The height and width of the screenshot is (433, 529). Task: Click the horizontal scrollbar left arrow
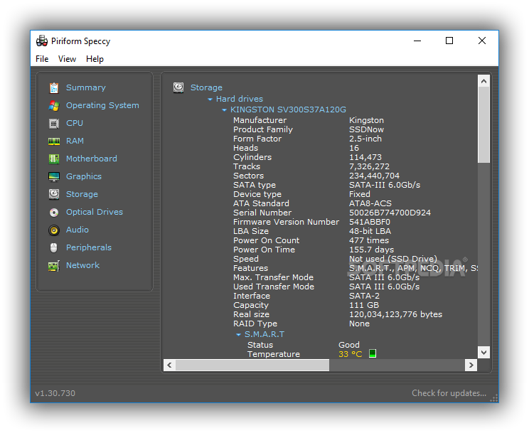click(169, 365)
